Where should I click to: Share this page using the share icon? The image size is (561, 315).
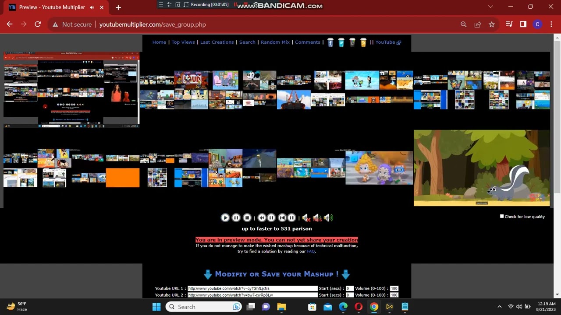pos(478,24)
